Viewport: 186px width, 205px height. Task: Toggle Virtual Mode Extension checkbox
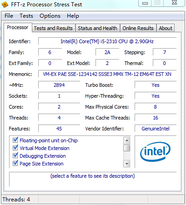coord(15,148)
